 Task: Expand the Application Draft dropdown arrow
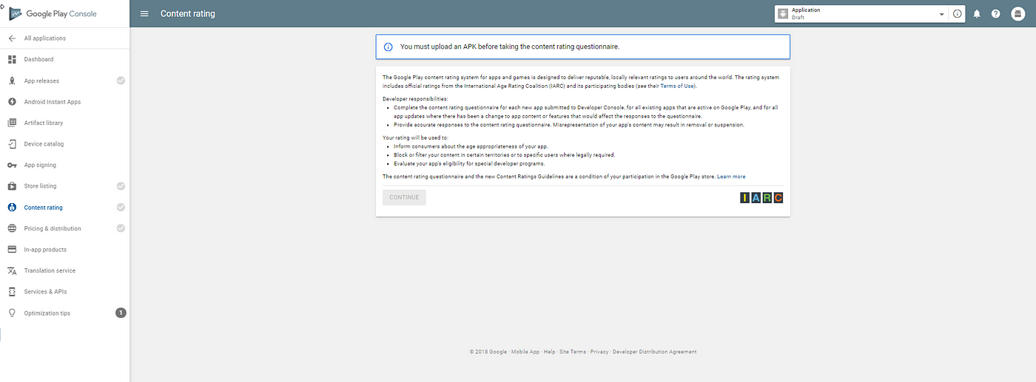[x=942, y=14]
